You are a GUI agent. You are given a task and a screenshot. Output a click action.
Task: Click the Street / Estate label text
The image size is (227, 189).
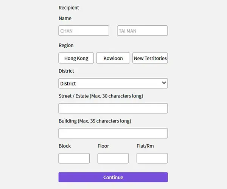point(101,96)
